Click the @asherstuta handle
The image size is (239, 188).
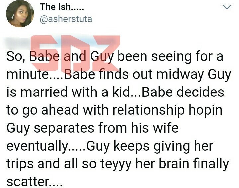(x=65, y=19)
